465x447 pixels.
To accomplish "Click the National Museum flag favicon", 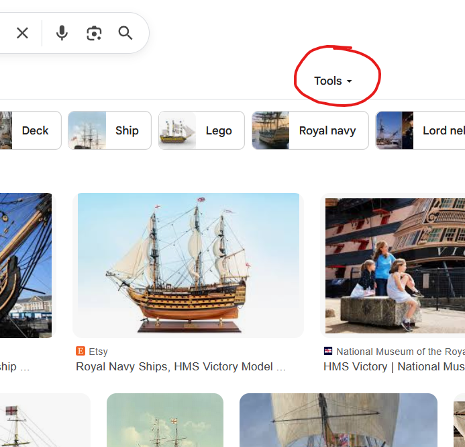I will (328, 351).
